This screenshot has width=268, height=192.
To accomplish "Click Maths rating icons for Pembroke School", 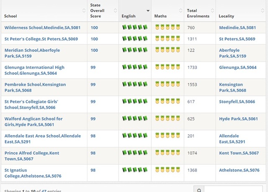I will [x=167, y=84].
